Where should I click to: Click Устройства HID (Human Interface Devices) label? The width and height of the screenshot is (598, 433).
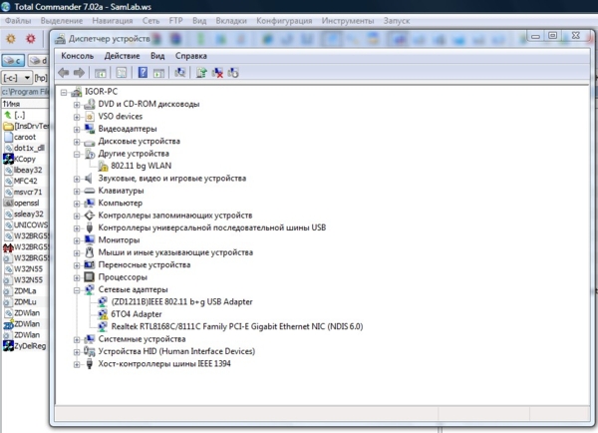pyautogui.click(x=176, y=351)
